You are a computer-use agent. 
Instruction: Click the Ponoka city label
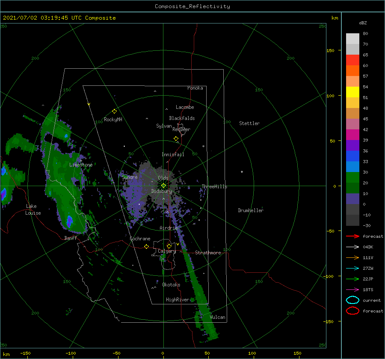tap(195, 88)
